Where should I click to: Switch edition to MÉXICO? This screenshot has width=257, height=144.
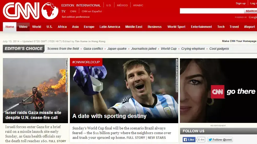pos(122,5)
